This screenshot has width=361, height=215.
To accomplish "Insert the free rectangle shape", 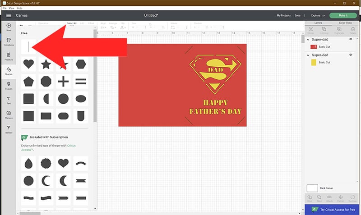I will pyautogui.click(x=46, y=116).
